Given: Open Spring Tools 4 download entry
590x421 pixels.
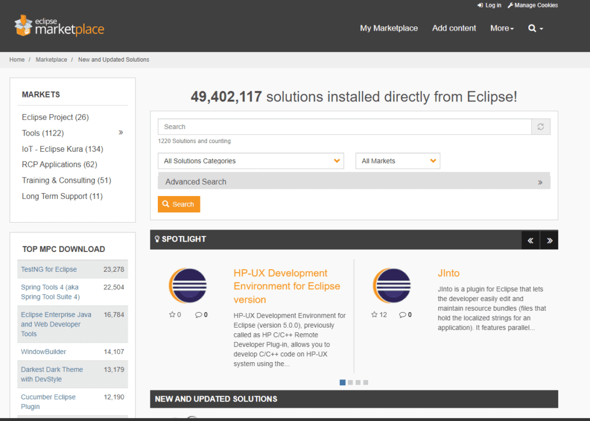Looking at the screenshot, I should tap(51, 292).
